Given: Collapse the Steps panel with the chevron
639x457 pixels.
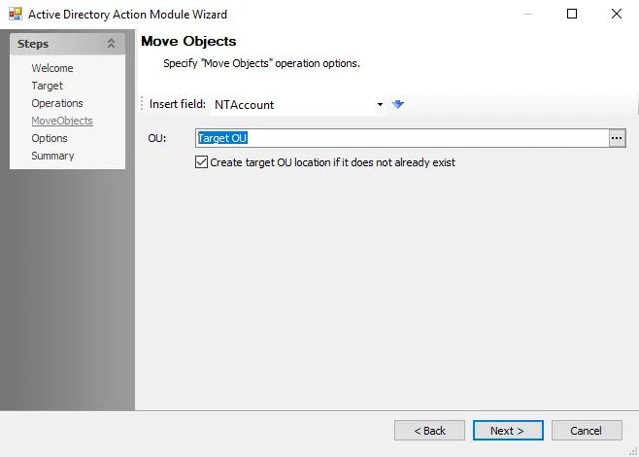Looking at the screenshot, I should click(111, 43).
